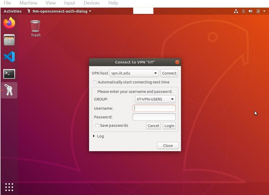The image size is (269, 195).
Task: Open the View menu
Action: click(51, 3)
